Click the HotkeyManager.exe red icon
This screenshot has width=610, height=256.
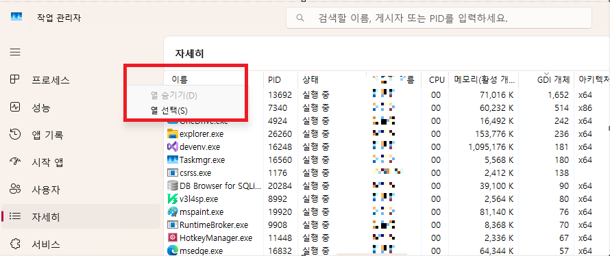click(x=172, y=238)
